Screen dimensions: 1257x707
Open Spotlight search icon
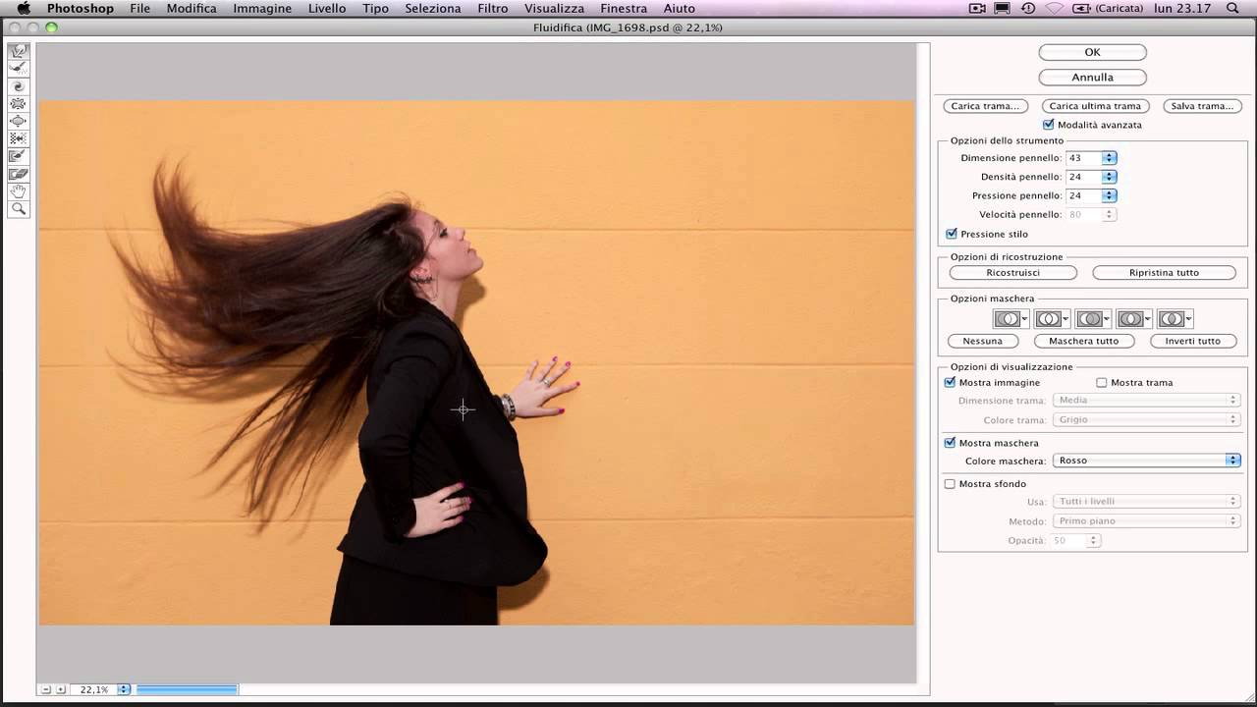click(1232, 8)
